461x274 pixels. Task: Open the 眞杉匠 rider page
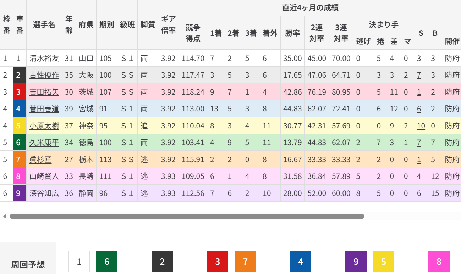pos(40,160)
